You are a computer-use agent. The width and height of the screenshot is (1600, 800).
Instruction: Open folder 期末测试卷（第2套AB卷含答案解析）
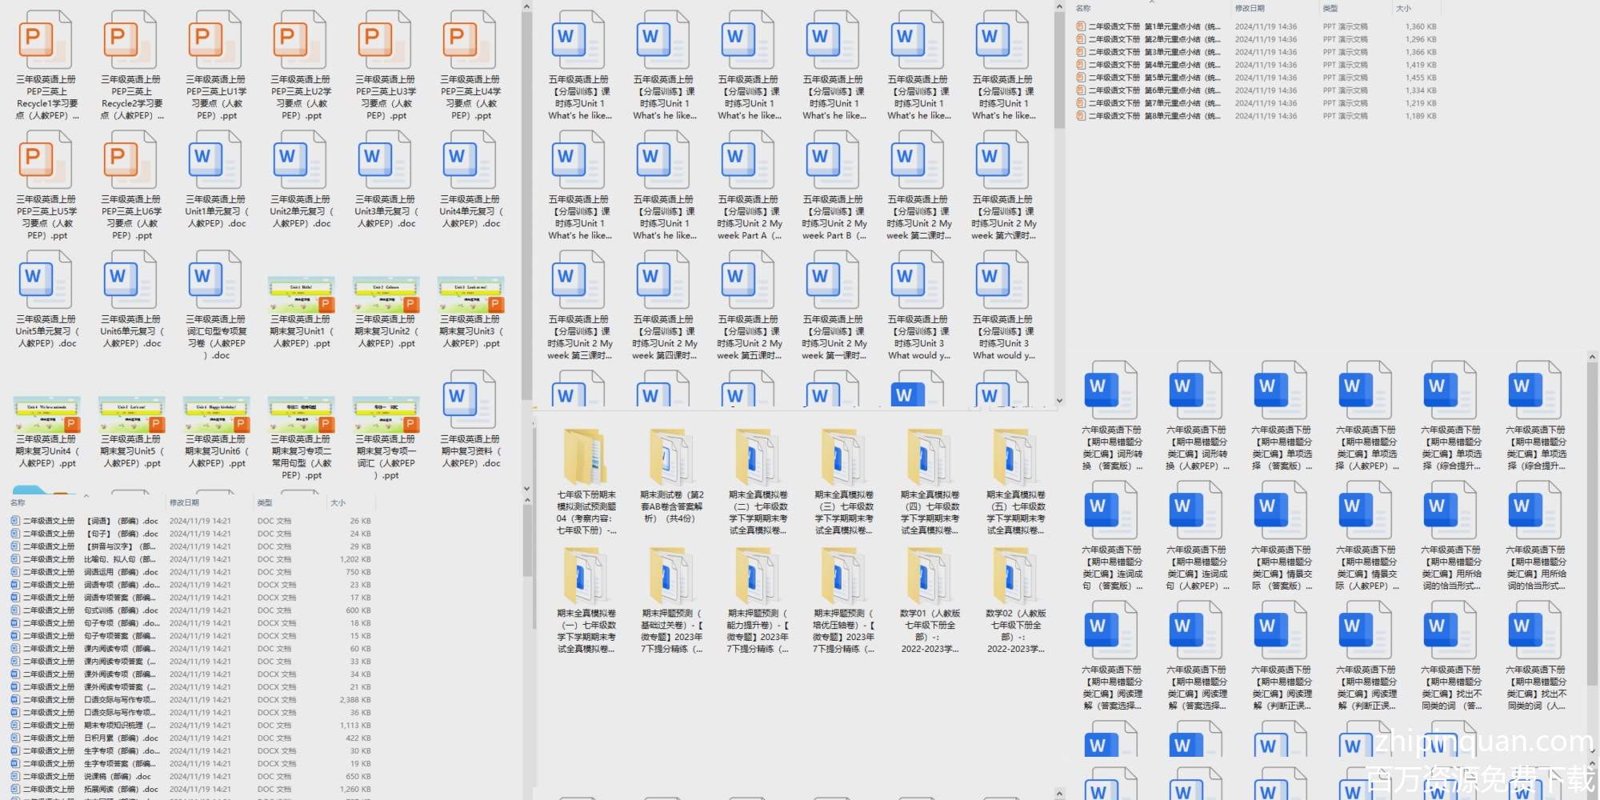pos(671,456)
